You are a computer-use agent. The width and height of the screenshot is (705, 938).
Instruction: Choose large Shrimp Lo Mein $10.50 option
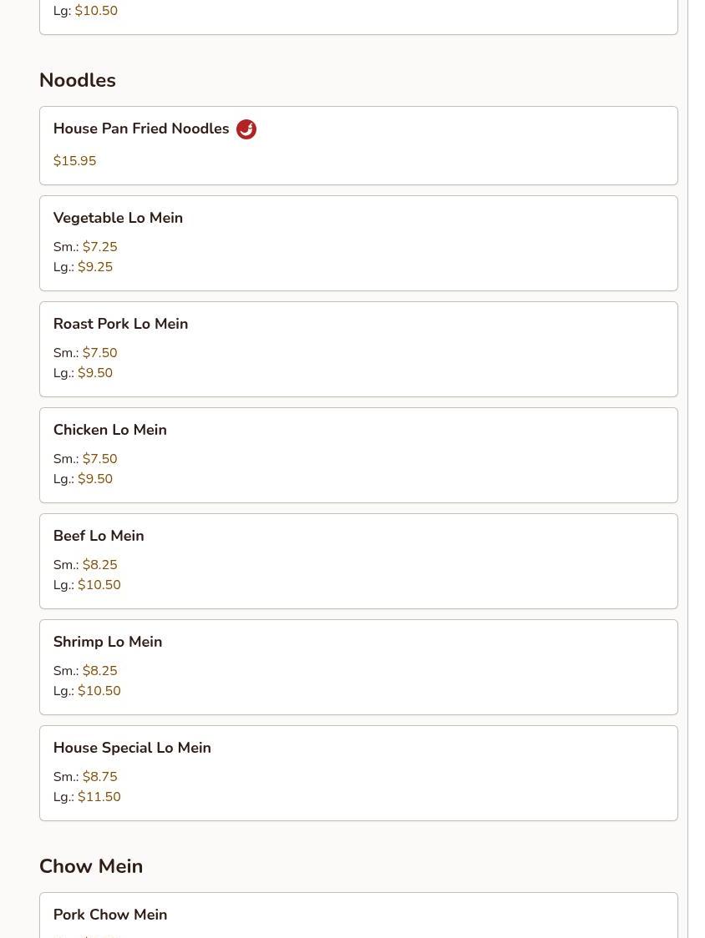pyautogui.click(x=99, y=691)
